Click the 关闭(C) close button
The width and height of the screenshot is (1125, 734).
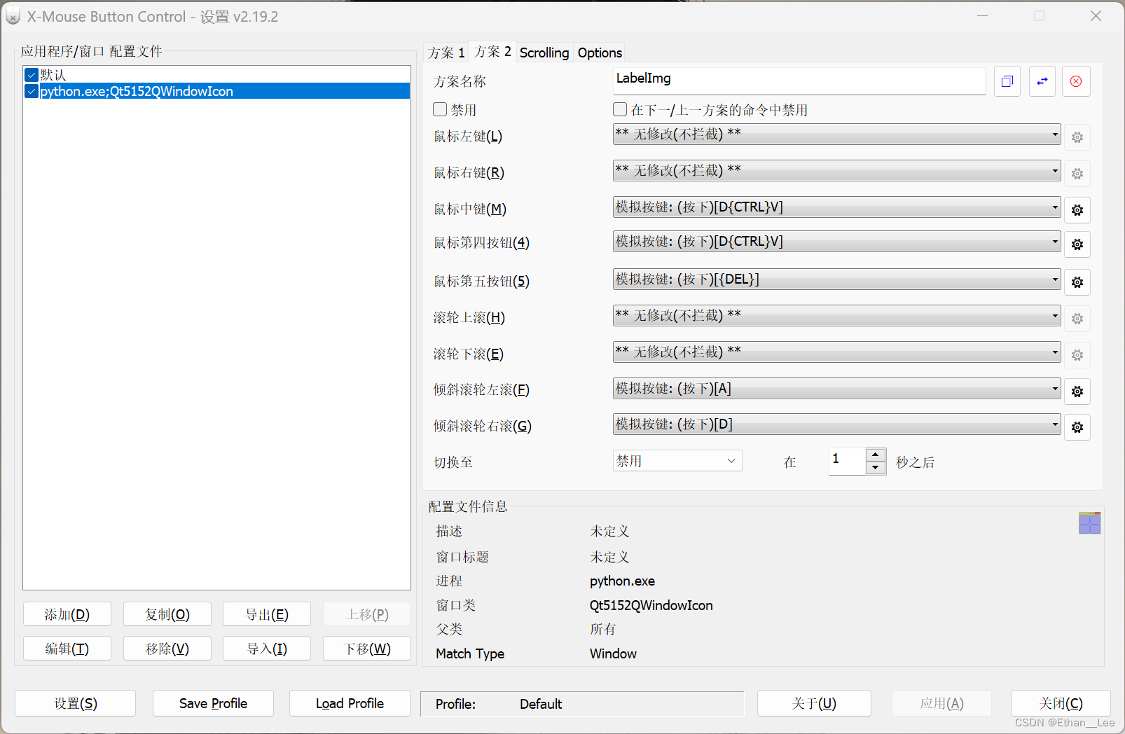click(1061, 703)
